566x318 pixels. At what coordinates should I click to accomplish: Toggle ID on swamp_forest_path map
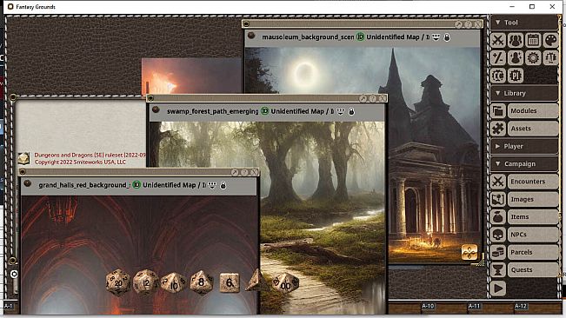pos(264,111)
